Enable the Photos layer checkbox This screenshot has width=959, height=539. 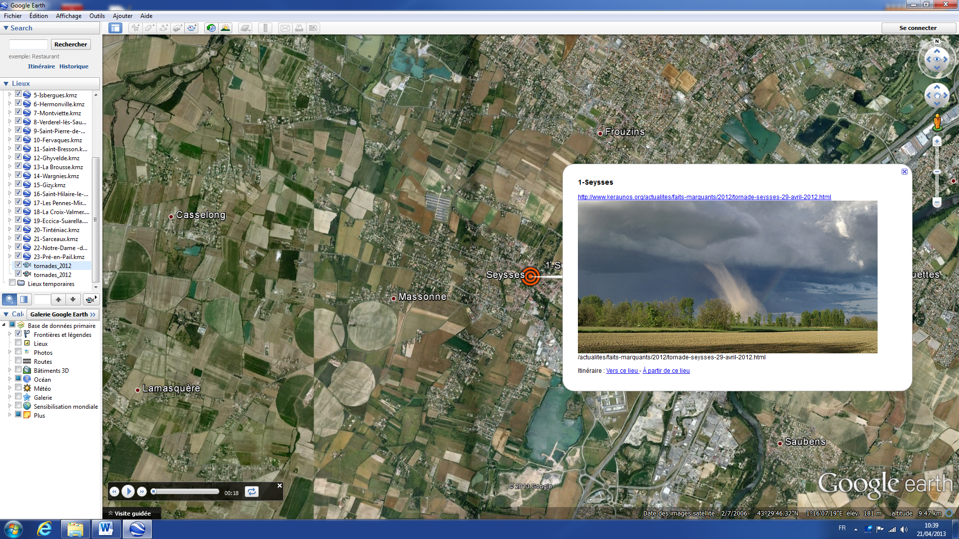click(x=18, y=352)
